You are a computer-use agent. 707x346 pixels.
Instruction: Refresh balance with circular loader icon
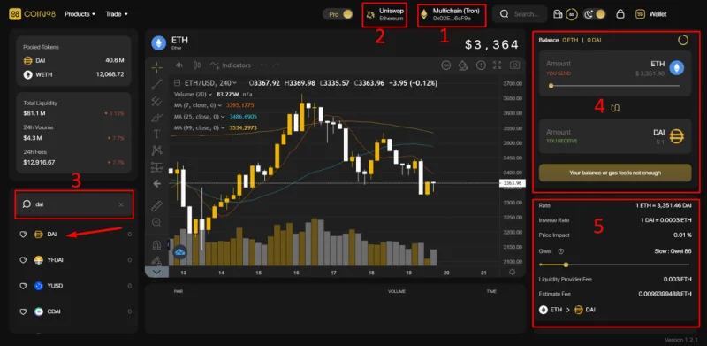(x=683, y=40)
